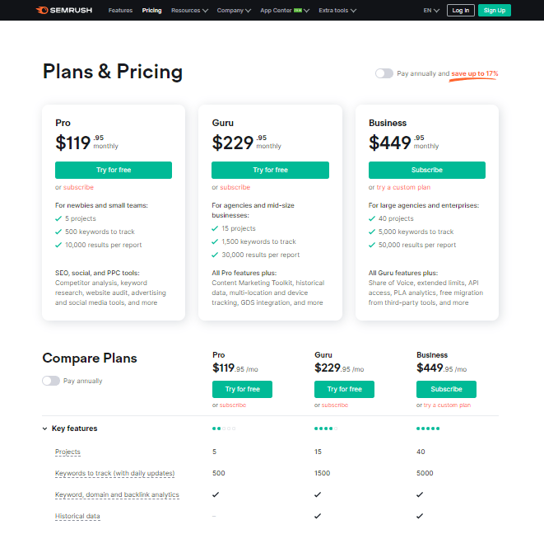544x534 pixels.
Task: Click the Pro checkmark for keyword analytics
Action: [x=216, y=494]
